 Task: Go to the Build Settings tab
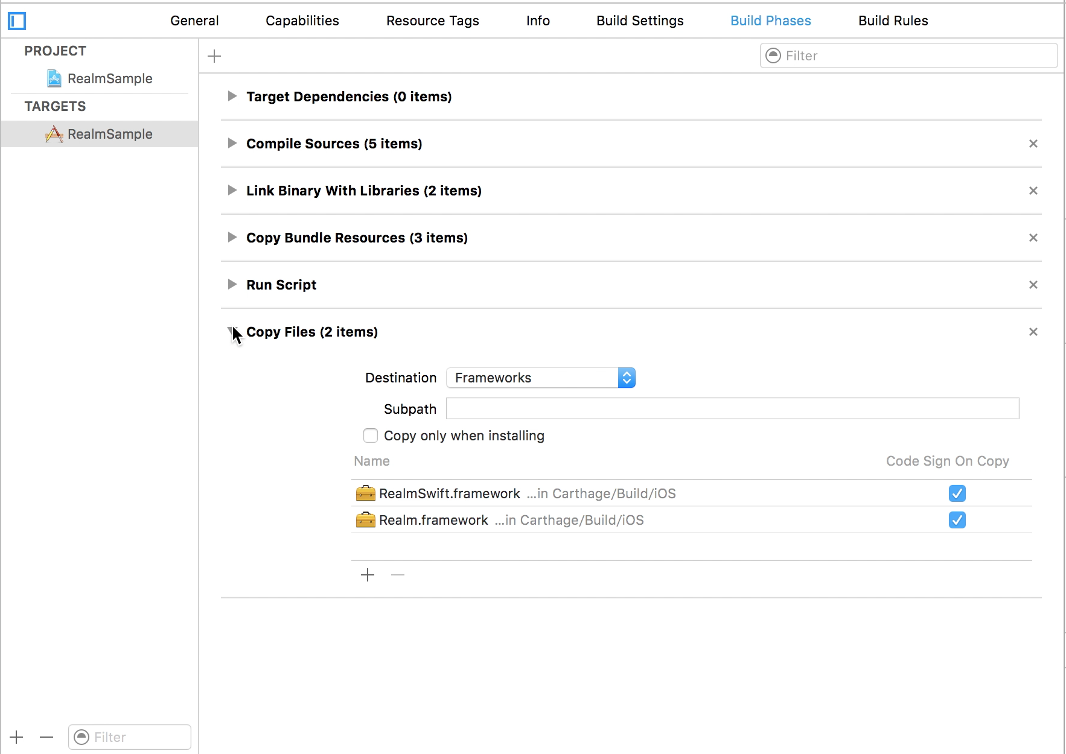pos(640,21)
